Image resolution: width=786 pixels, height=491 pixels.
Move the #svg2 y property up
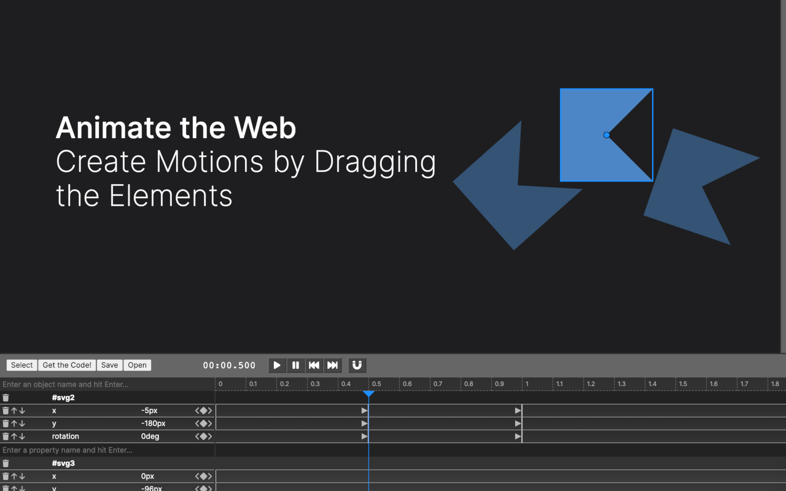click(14, 423)
